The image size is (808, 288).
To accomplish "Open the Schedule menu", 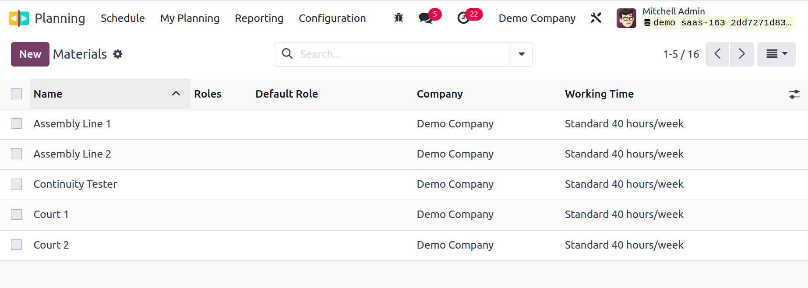I will [x=123, y=18].
